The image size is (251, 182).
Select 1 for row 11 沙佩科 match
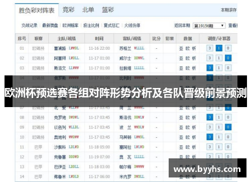pyautogui.click(x=219, y=147)
